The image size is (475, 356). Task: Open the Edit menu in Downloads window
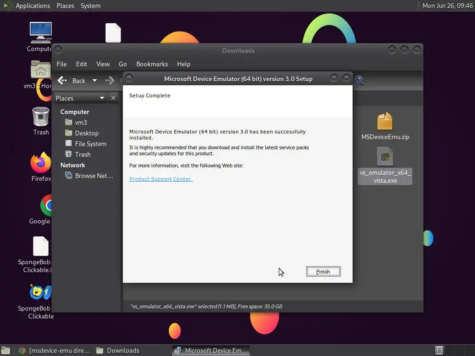point(82,64)
